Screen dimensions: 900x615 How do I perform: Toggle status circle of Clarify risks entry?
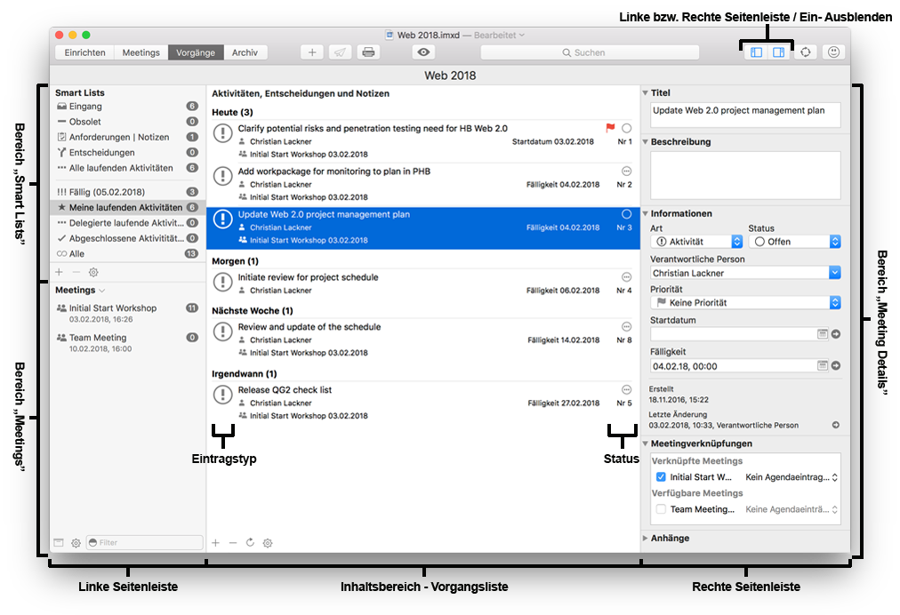(x=627, y=128)
